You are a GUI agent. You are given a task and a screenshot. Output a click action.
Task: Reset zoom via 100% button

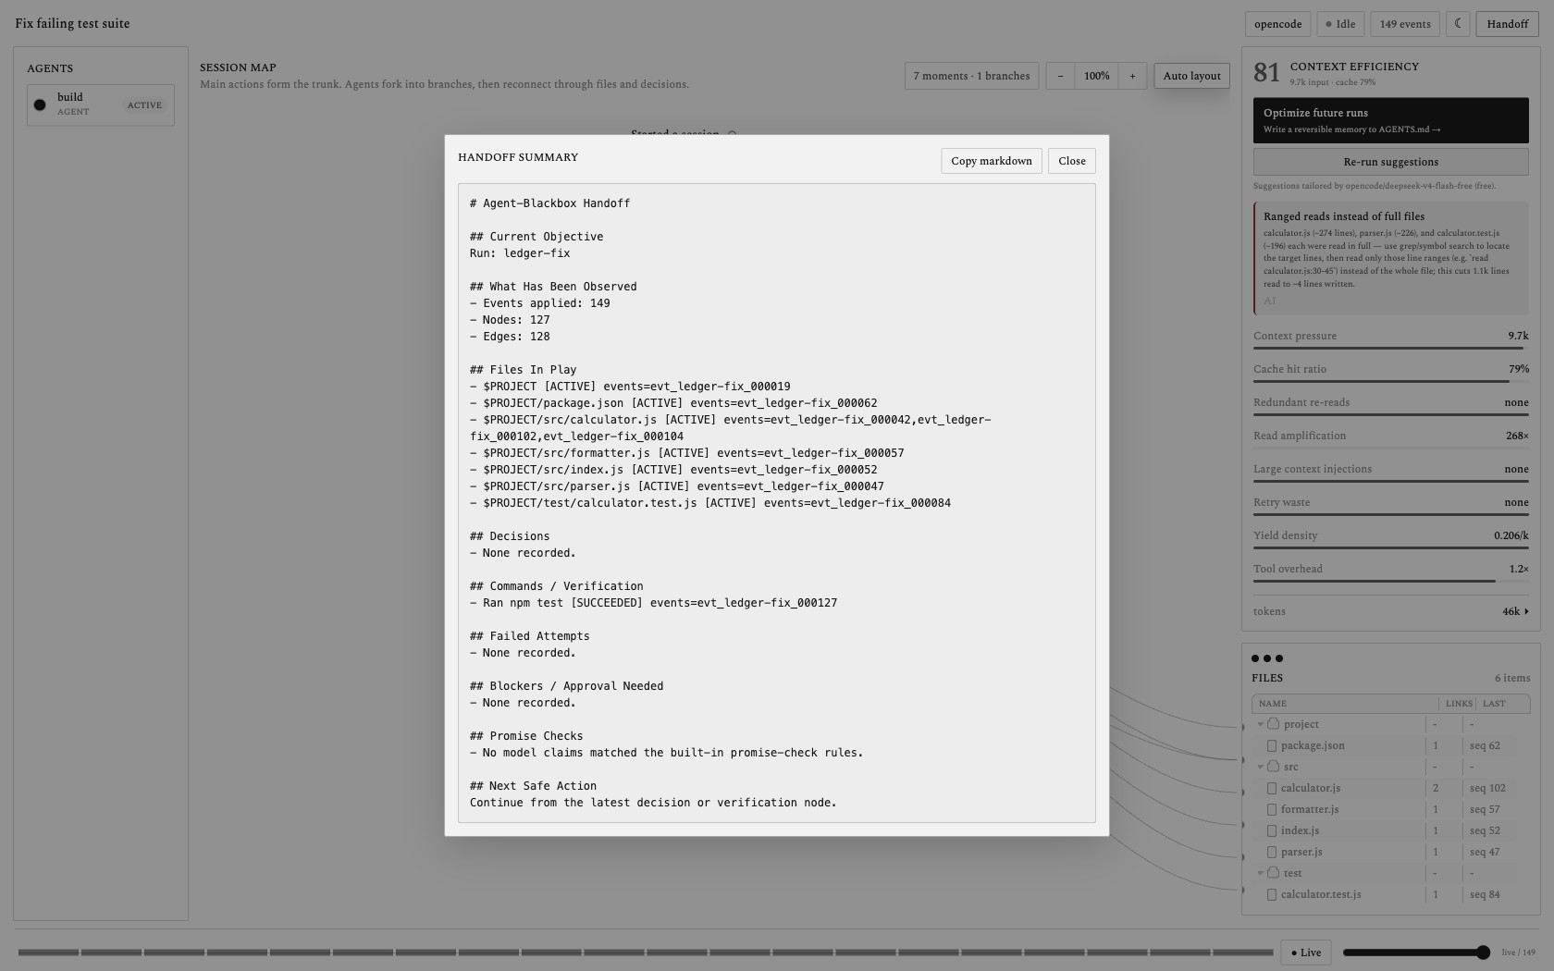click(x=1096, y=76)
